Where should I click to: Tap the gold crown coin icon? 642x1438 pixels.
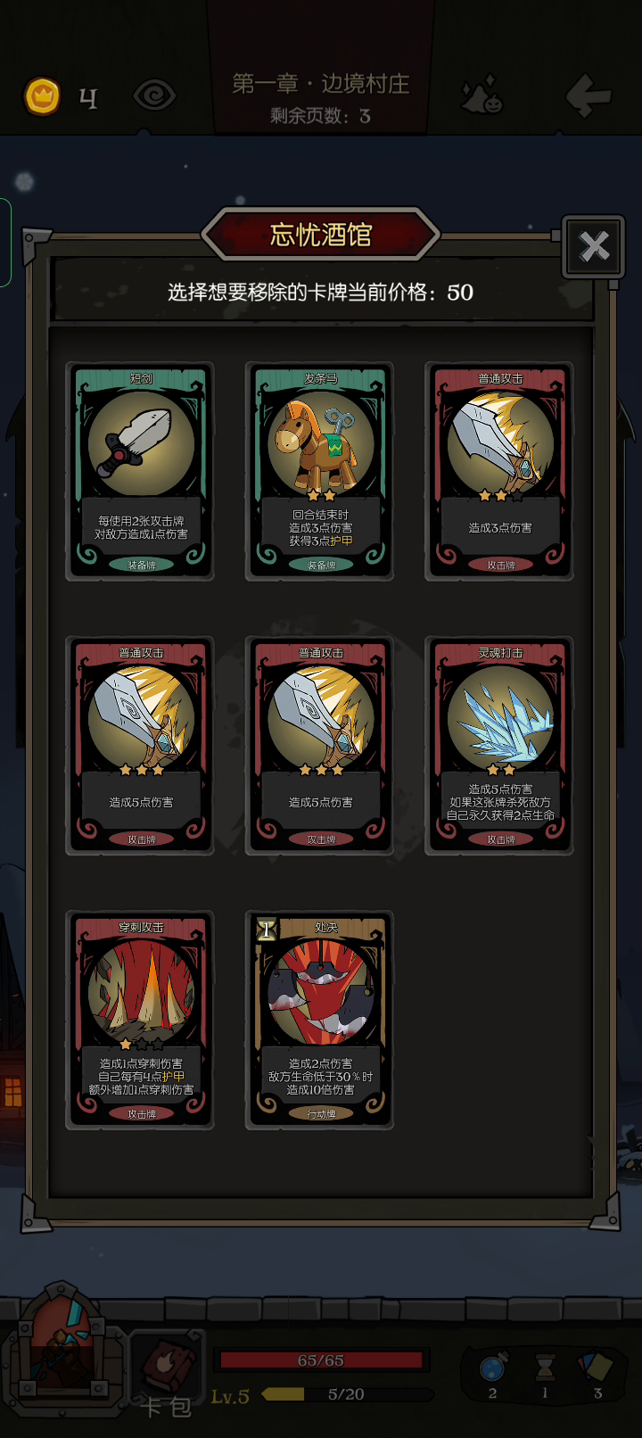[x=42, y=95]
